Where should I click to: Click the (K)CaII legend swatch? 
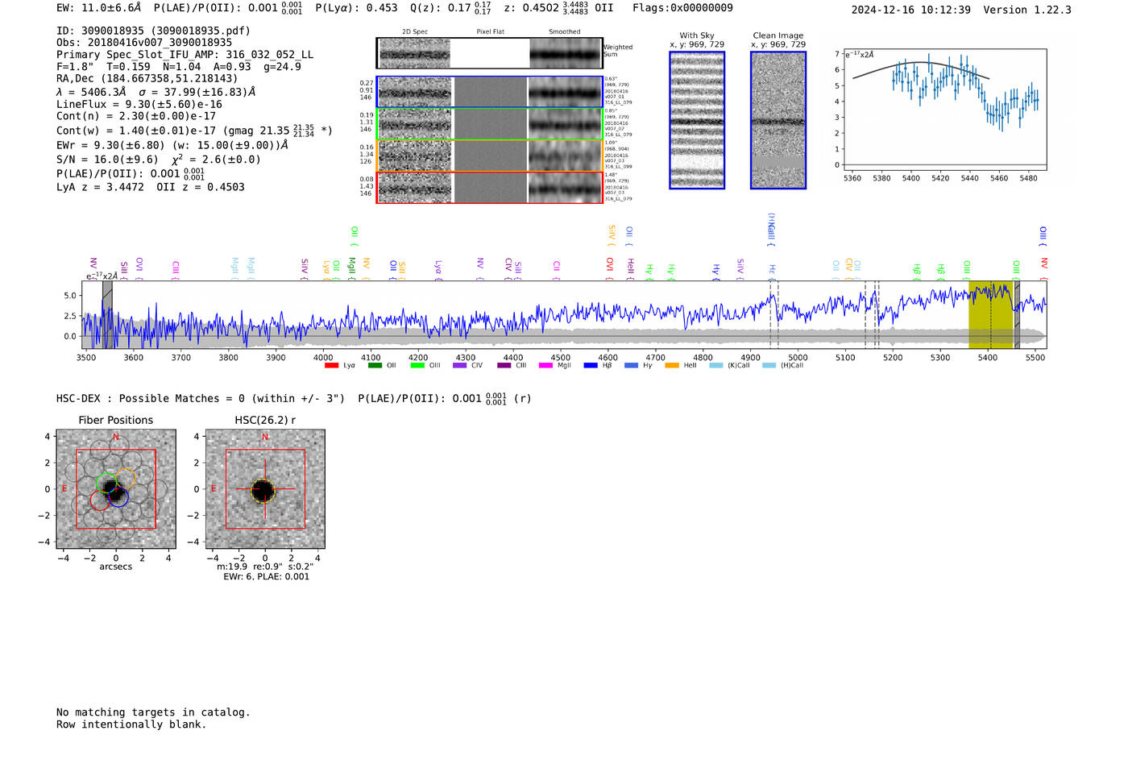pyautogui.click(x=716, y=366)
